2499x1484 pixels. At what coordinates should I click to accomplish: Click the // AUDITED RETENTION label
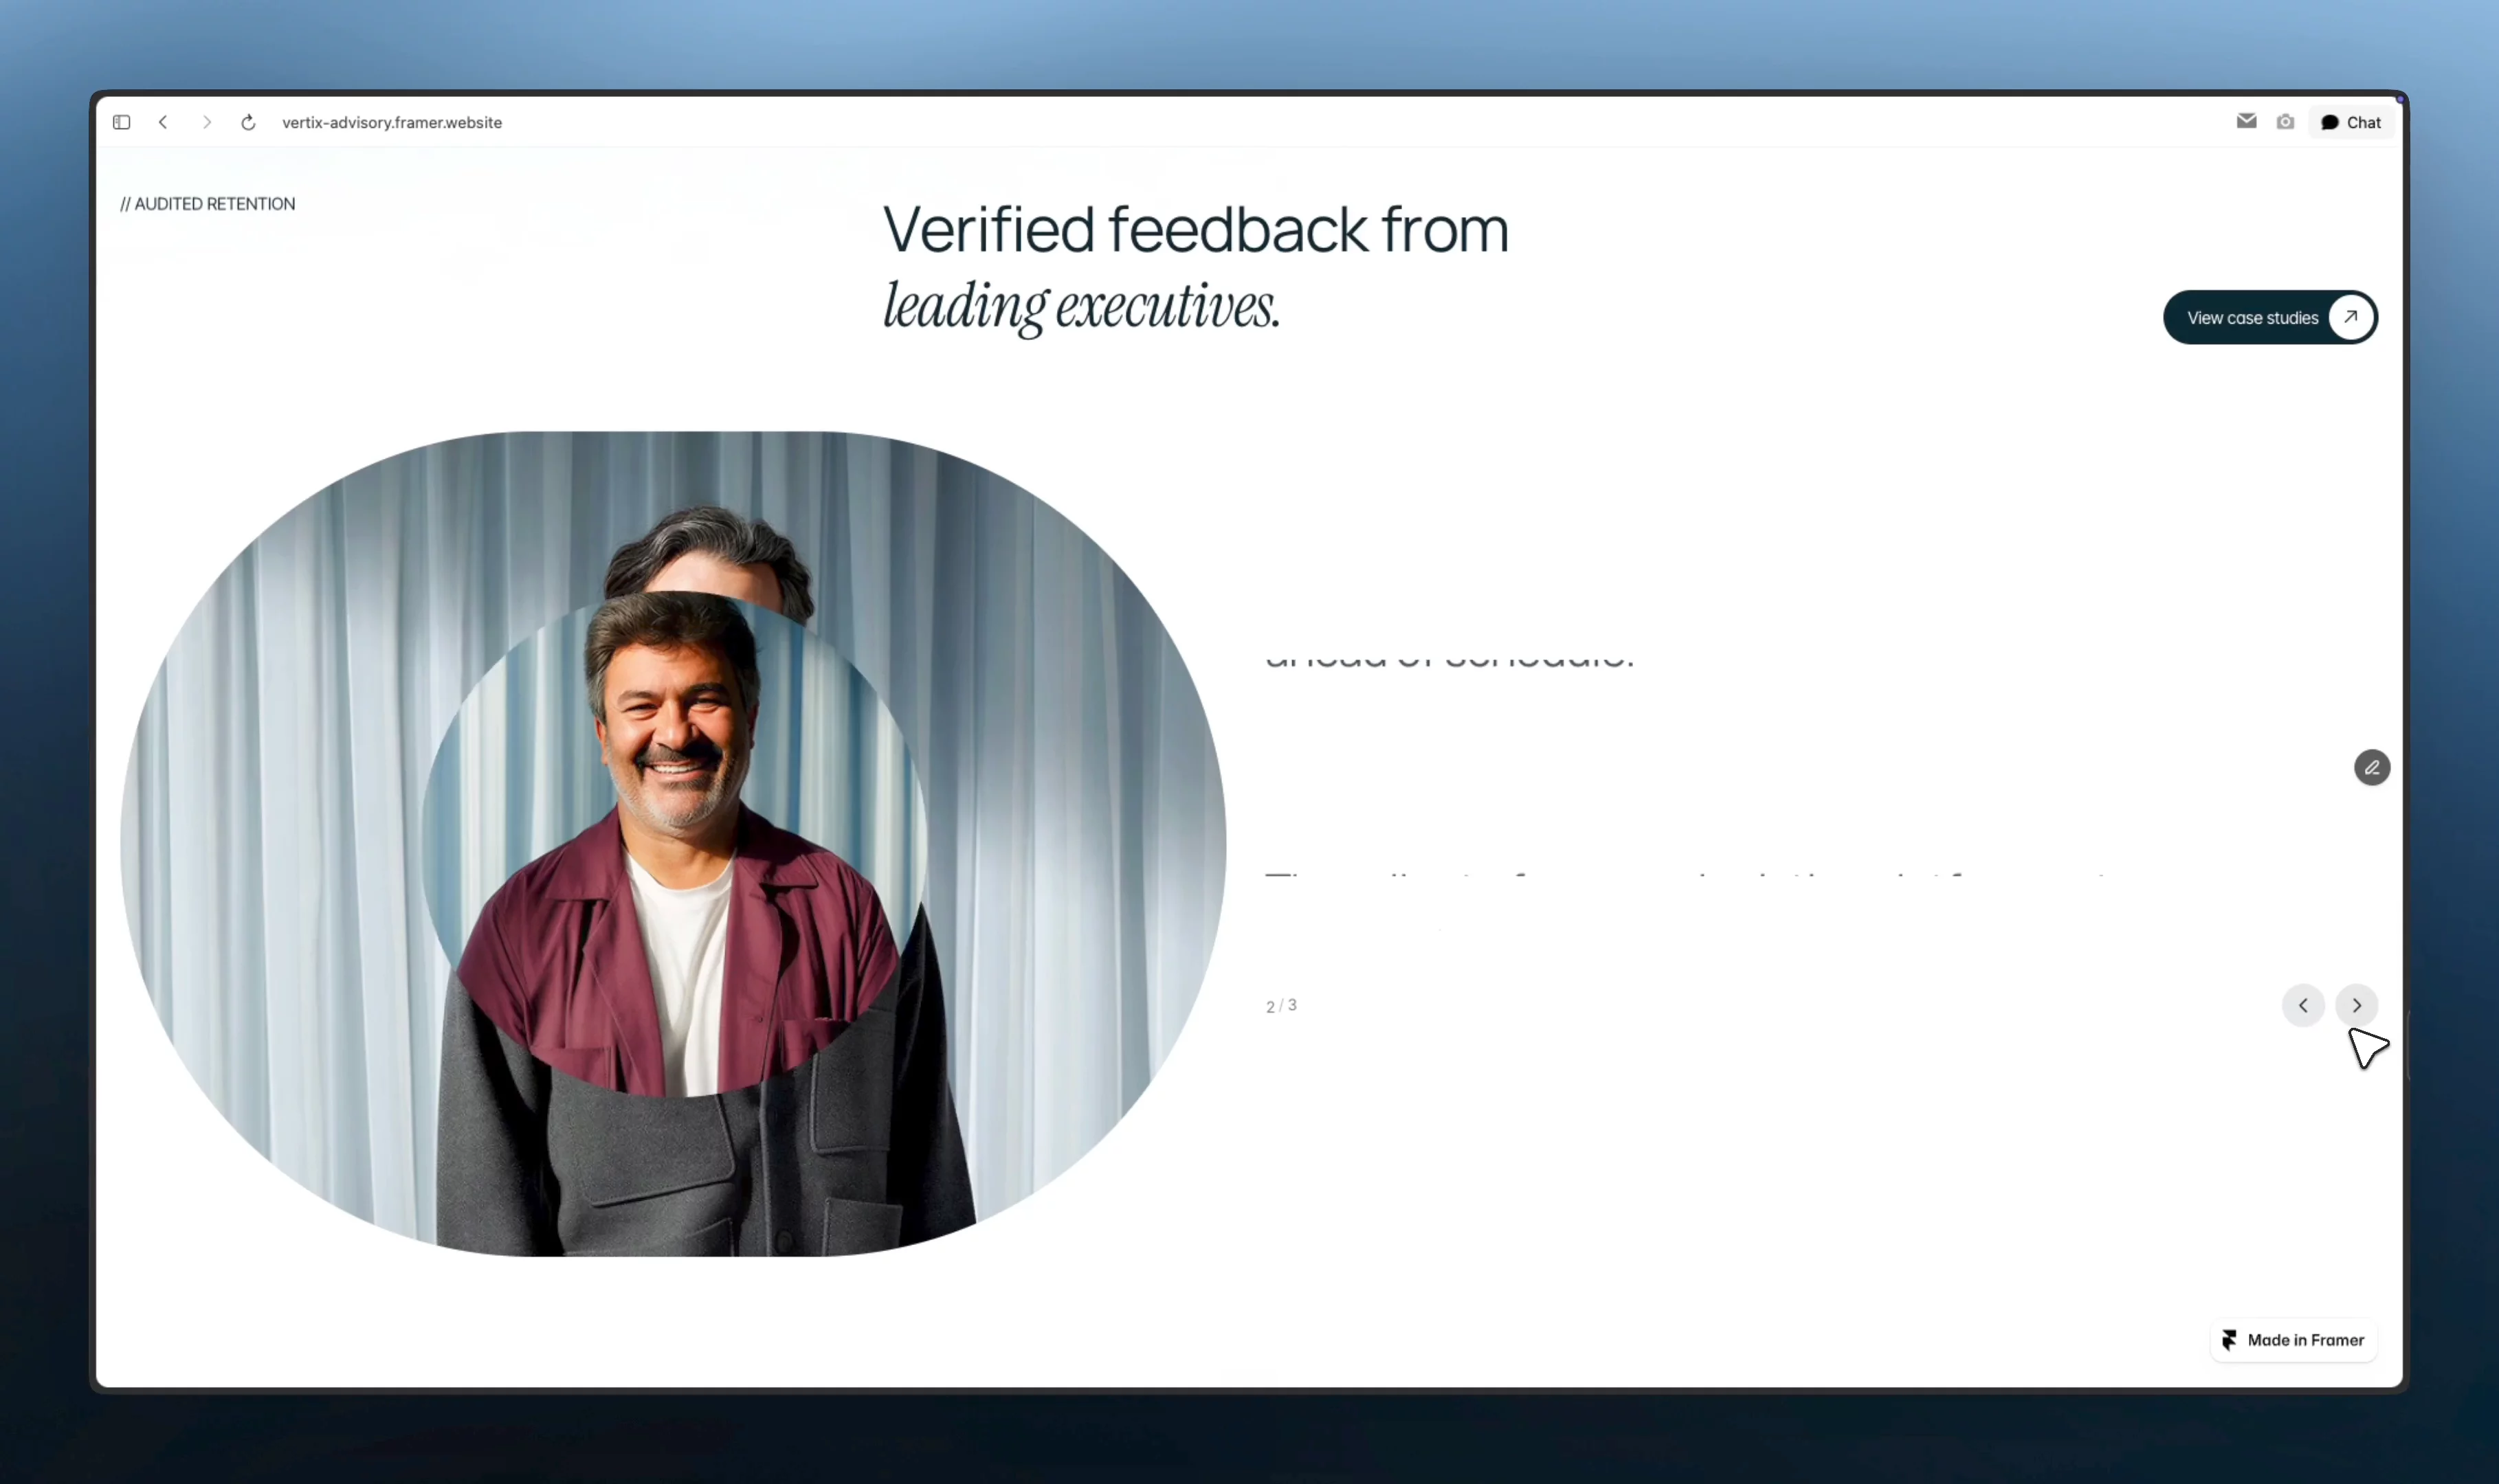[x=208, y=204]
